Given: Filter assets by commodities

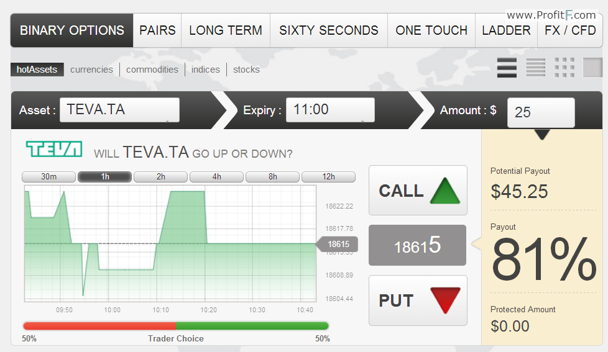Looking at the screenshot, I should click(x=152, y=70).
